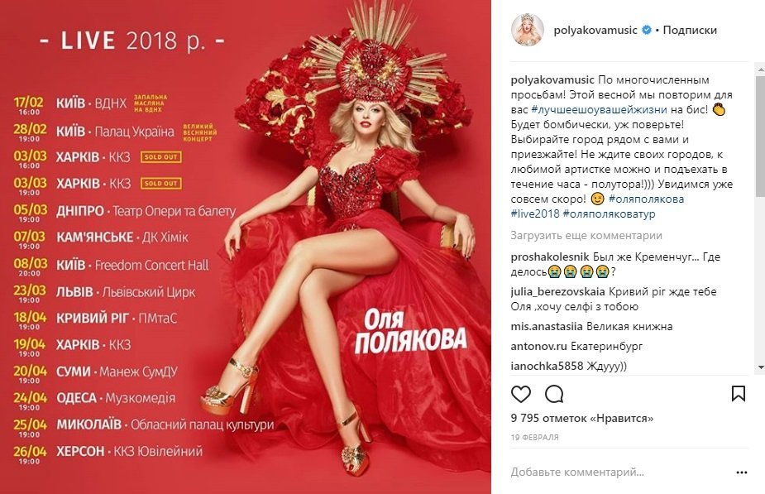Screen dimensions: 765x494
Task: Open polyakovamusic profile avatar
Action: click(x=527, y=30)
